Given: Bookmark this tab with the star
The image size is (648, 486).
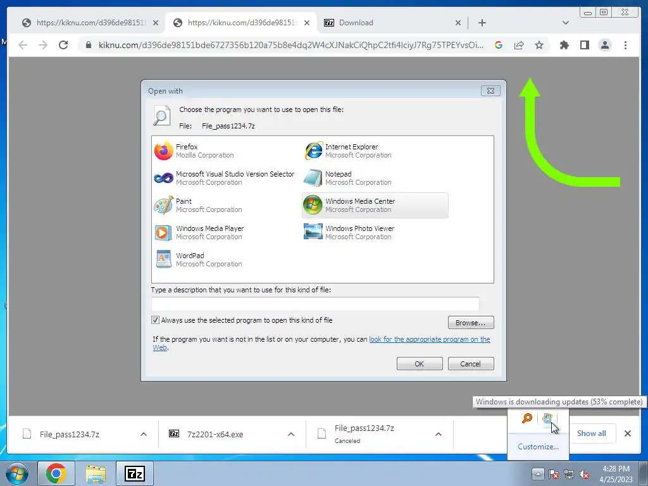Looking at the screenshot, I should pos(539,45).
